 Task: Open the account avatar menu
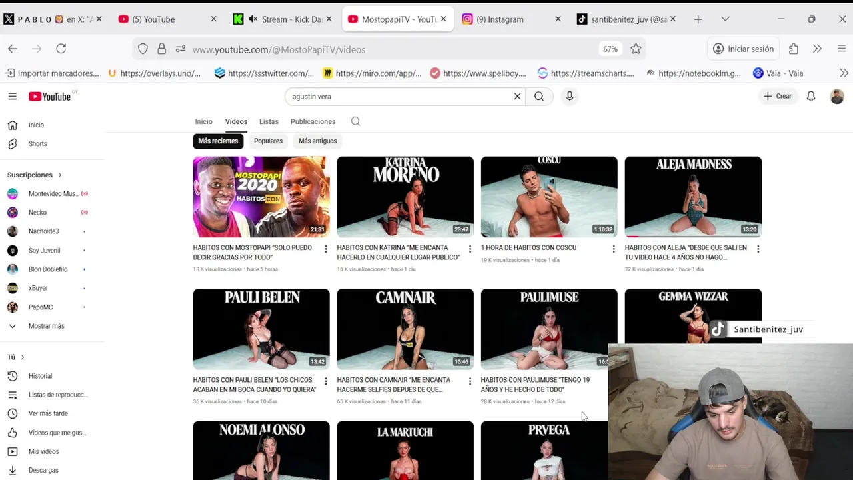click(x=837, y=96)
